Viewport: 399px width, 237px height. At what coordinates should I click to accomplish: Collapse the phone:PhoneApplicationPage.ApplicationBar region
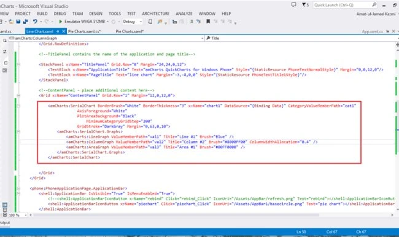18,188
